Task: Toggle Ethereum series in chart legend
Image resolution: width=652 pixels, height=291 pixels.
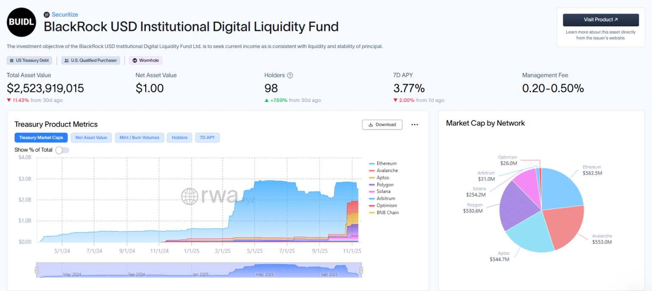Action: pos(383,164)
